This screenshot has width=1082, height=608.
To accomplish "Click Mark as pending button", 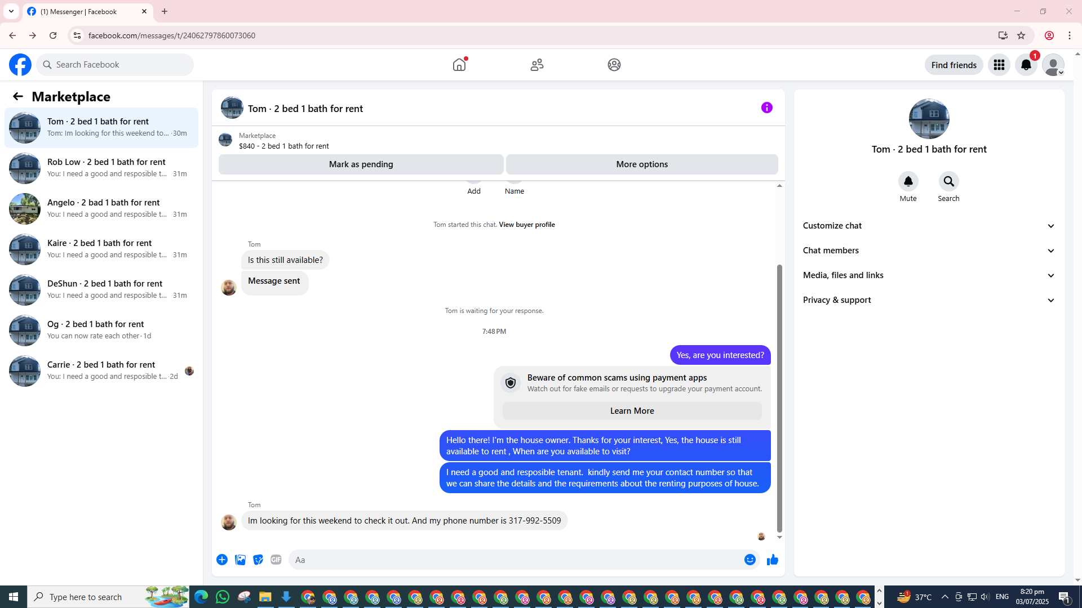I will 361,164.
